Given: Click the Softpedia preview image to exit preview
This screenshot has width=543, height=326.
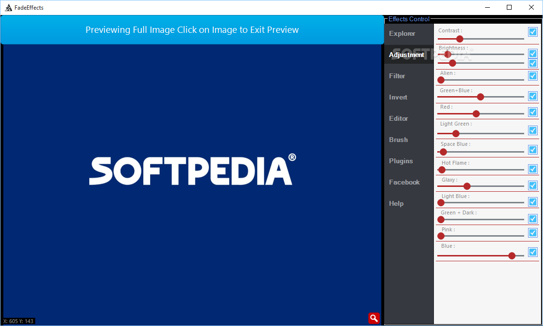Looking at the screenshot, I should click(192, 184).
